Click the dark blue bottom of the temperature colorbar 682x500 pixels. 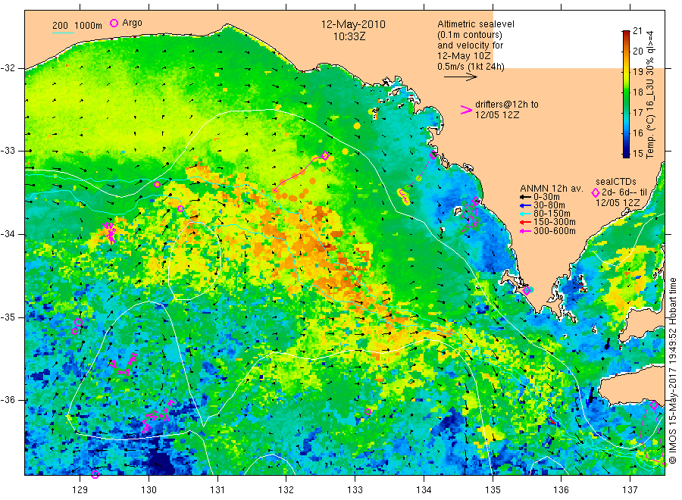tap(626, 155)
